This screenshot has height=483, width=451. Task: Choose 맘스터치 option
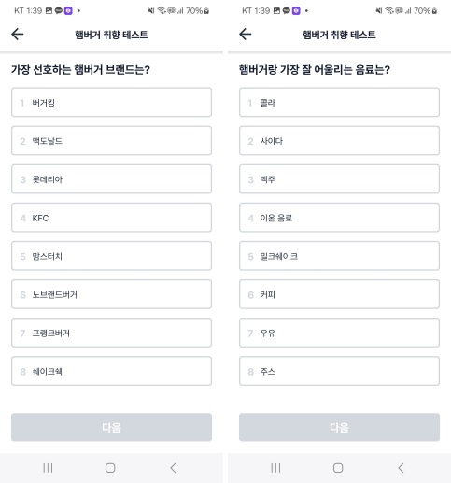pos(111,256)
